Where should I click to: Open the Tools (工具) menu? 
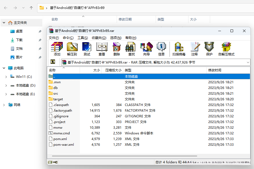(x=83, y=38)
